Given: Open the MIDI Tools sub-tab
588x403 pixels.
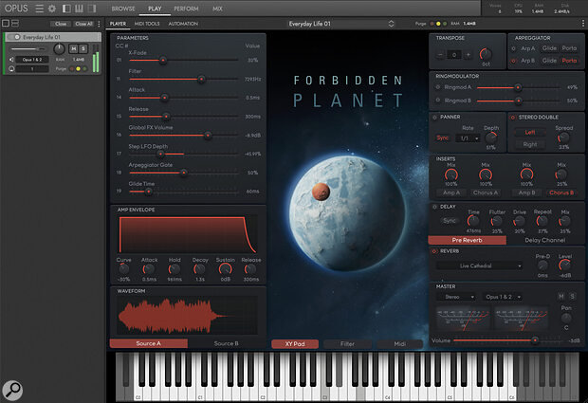Looking at the screenshot, I should click(x=147, y=24).
